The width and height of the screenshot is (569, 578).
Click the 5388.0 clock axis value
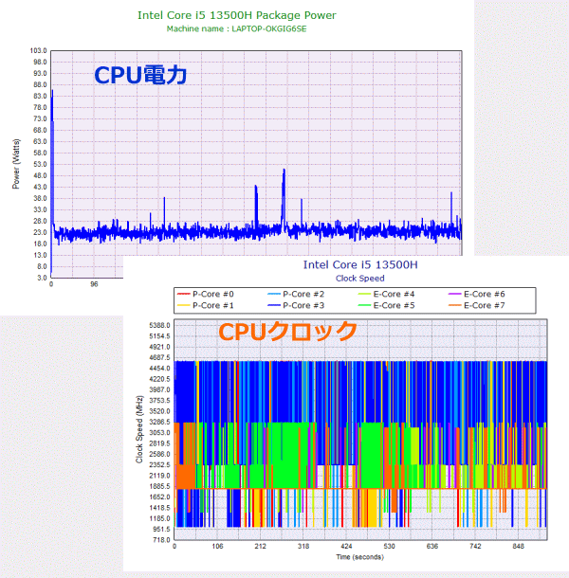point(159,325)
